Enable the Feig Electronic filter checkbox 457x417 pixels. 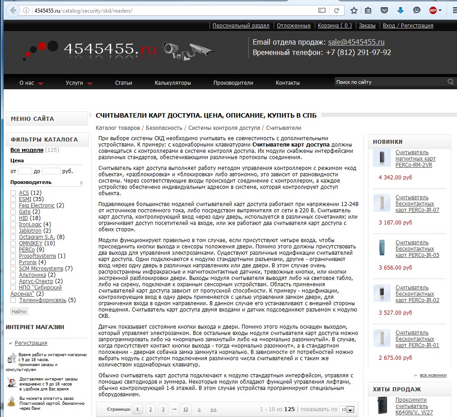pyautogui.click(x=13, y=206)
